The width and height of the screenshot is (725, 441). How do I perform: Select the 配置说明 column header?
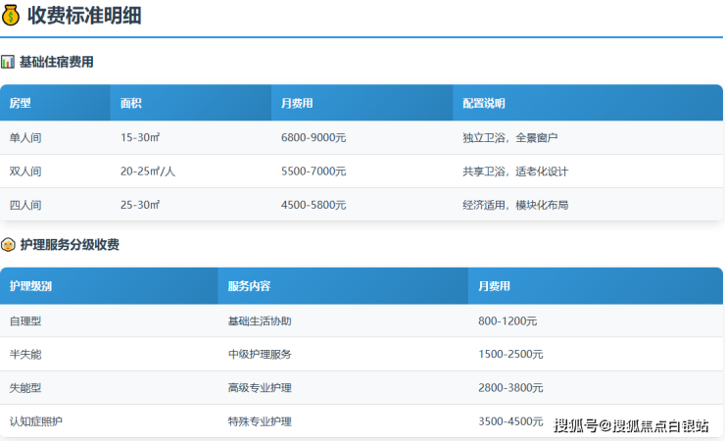483,103
